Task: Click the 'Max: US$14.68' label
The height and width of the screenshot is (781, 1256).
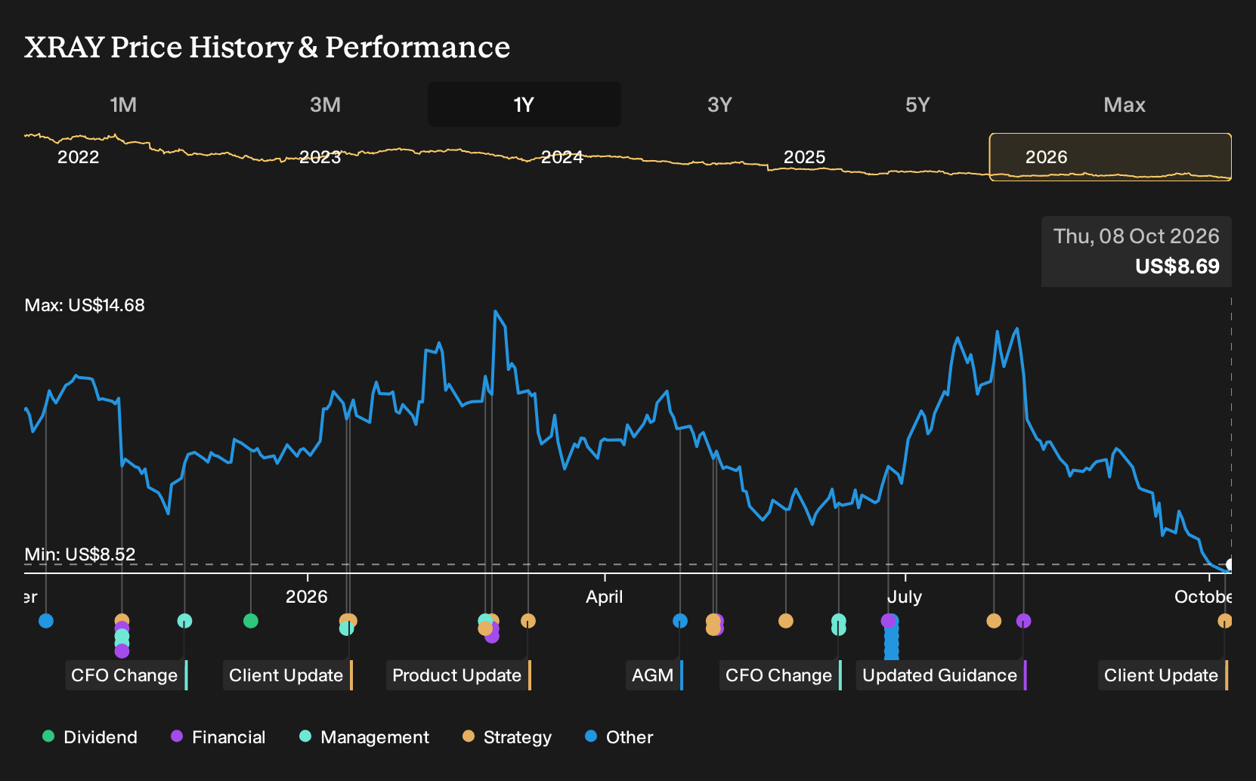Action: (85, 305)
